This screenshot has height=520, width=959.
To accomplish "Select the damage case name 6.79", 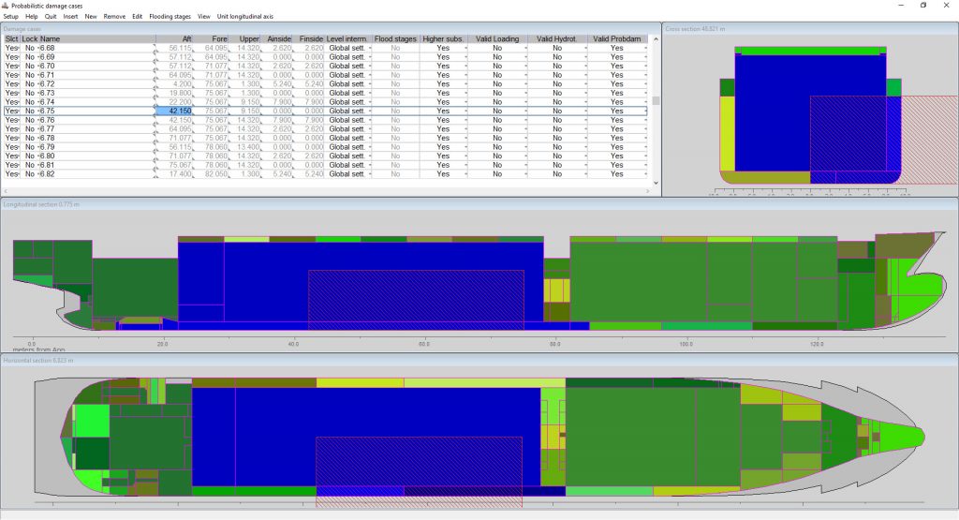I will coord(47,147).
